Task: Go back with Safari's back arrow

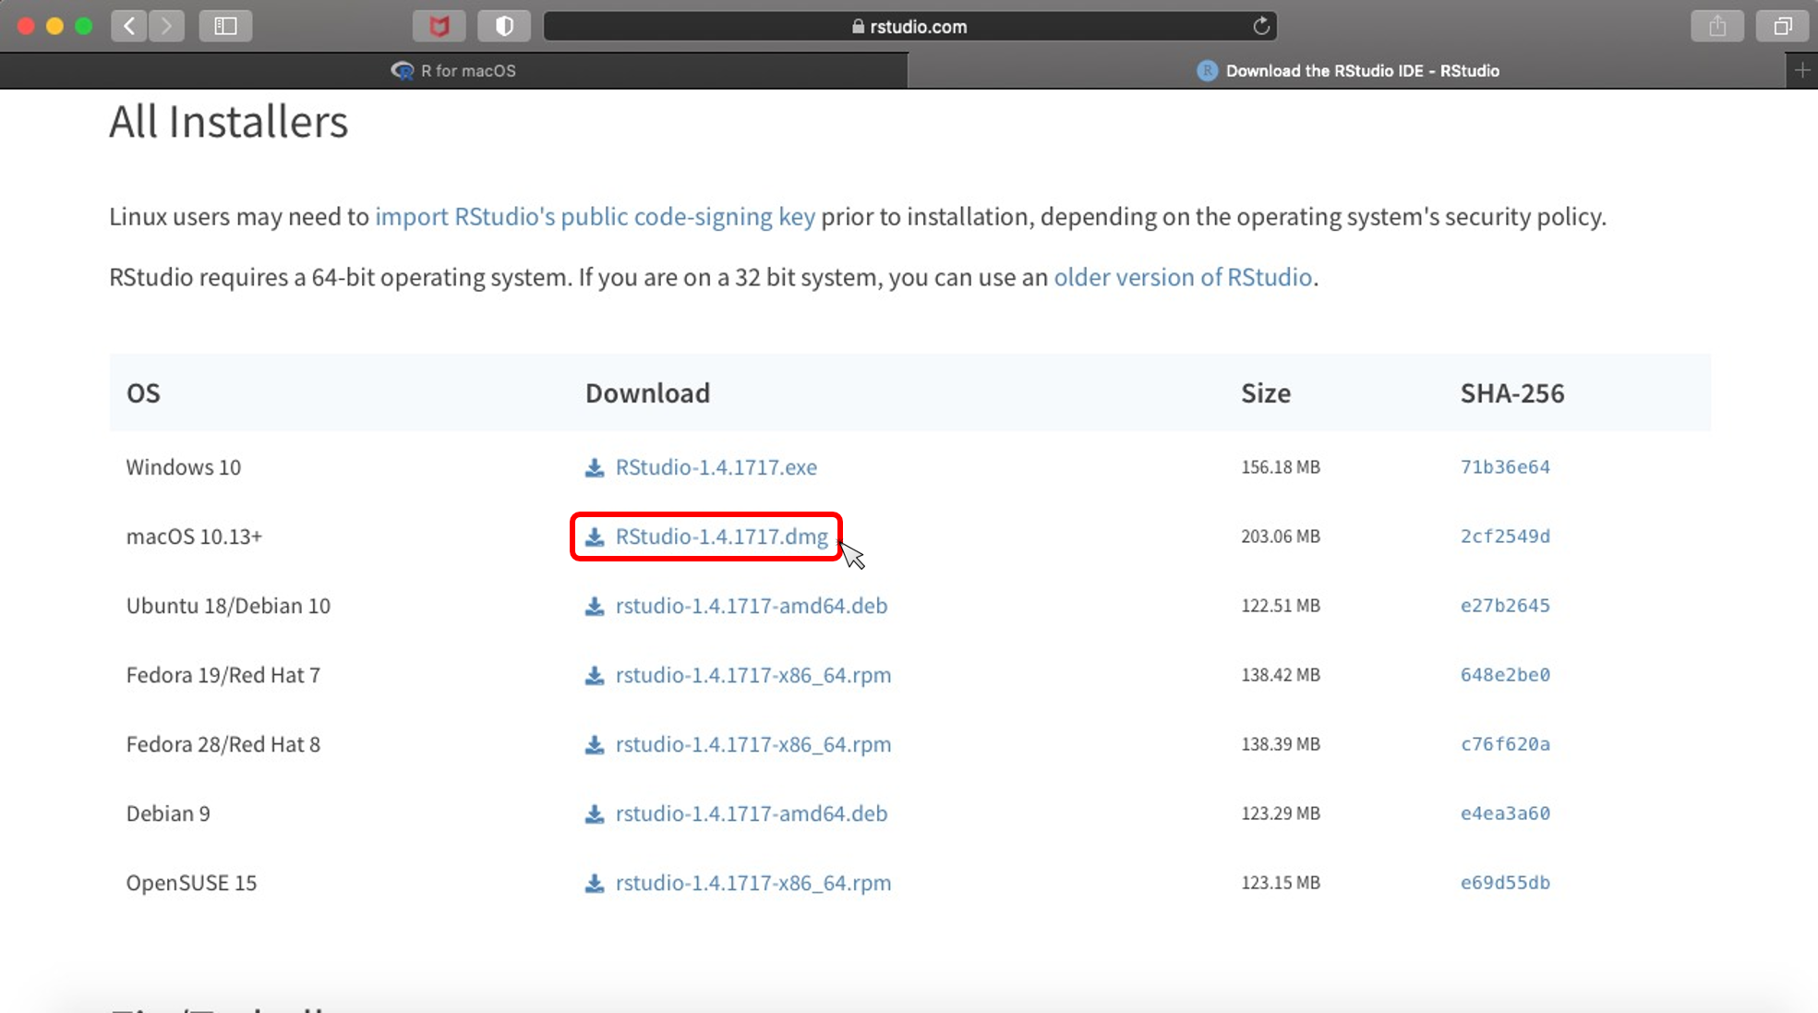Action: pos(128,26)
